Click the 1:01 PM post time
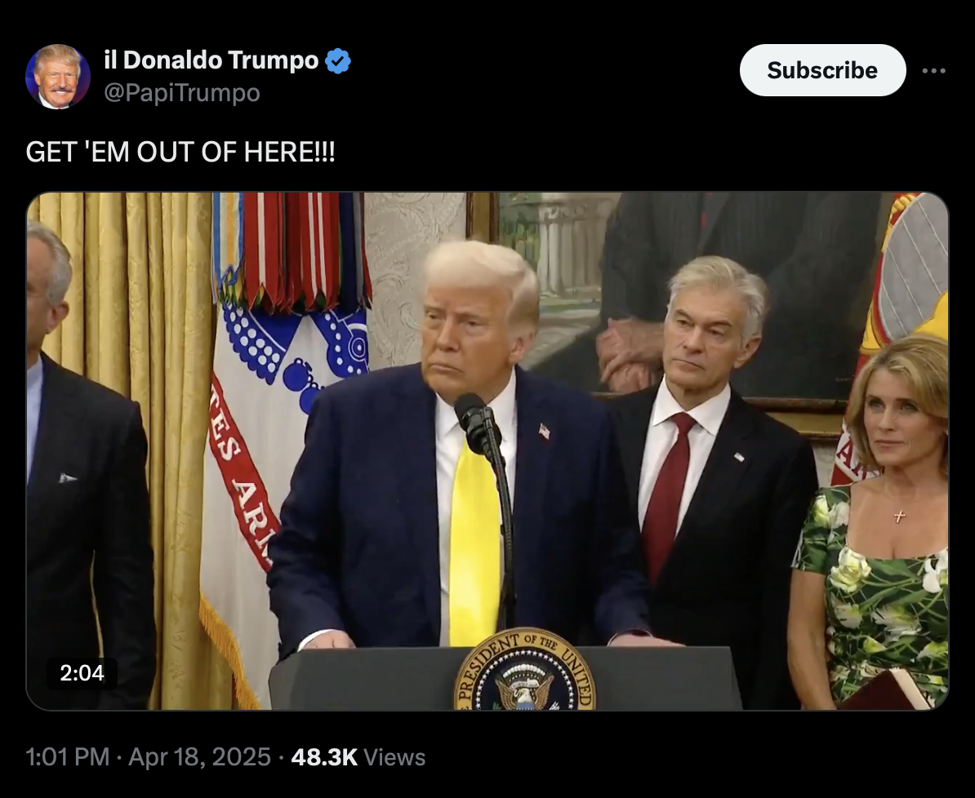This screenshot has height=798, width=975. (x=68, y=757)
